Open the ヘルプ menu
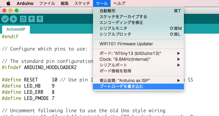 click(119, 3)
